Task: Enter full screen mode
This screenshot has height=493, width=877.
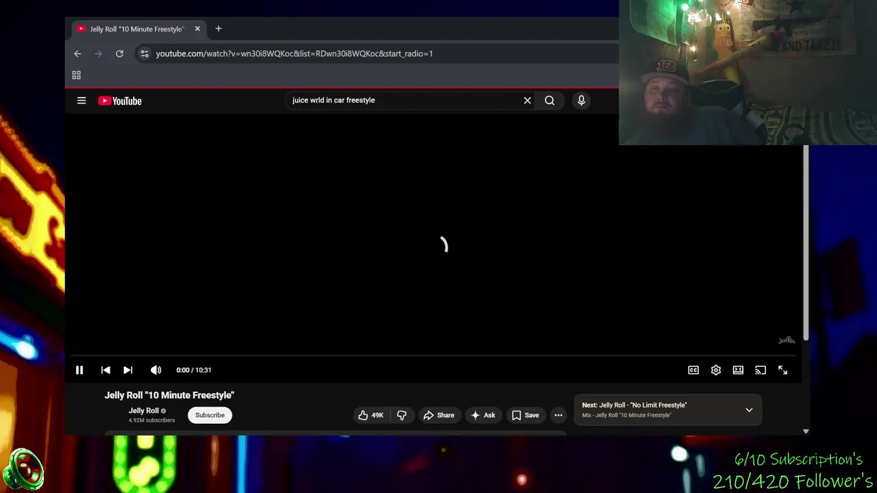Action: 783,370
